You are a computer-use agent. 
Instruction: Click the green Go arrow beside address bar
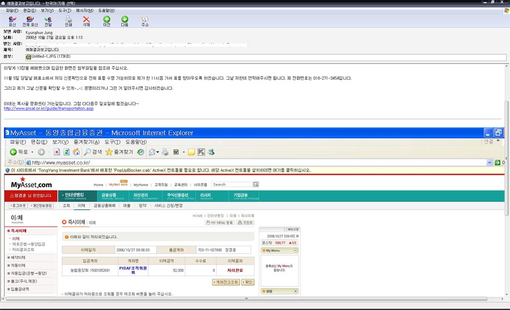coord(498,162)
